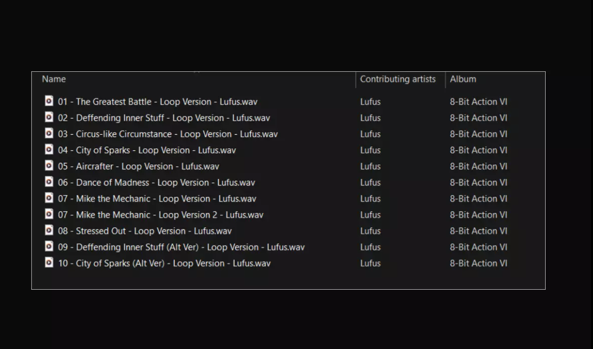Select "06 - Dance of Madness - Loop Version - Lufus.wav"

click(156, 183)
